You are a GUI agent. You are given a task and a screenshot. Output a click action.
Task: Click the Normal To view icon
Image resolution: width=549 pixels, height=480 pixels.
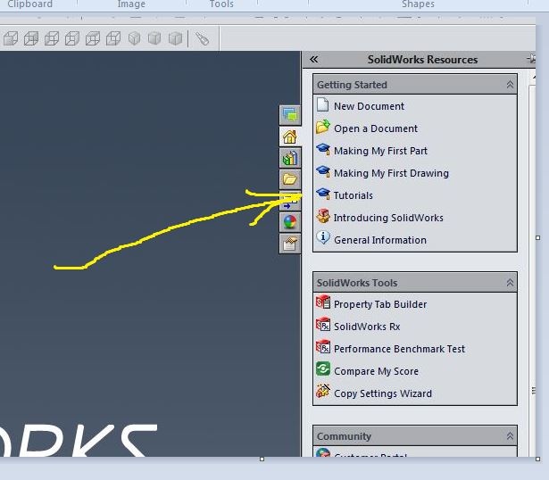pos(202,38)
